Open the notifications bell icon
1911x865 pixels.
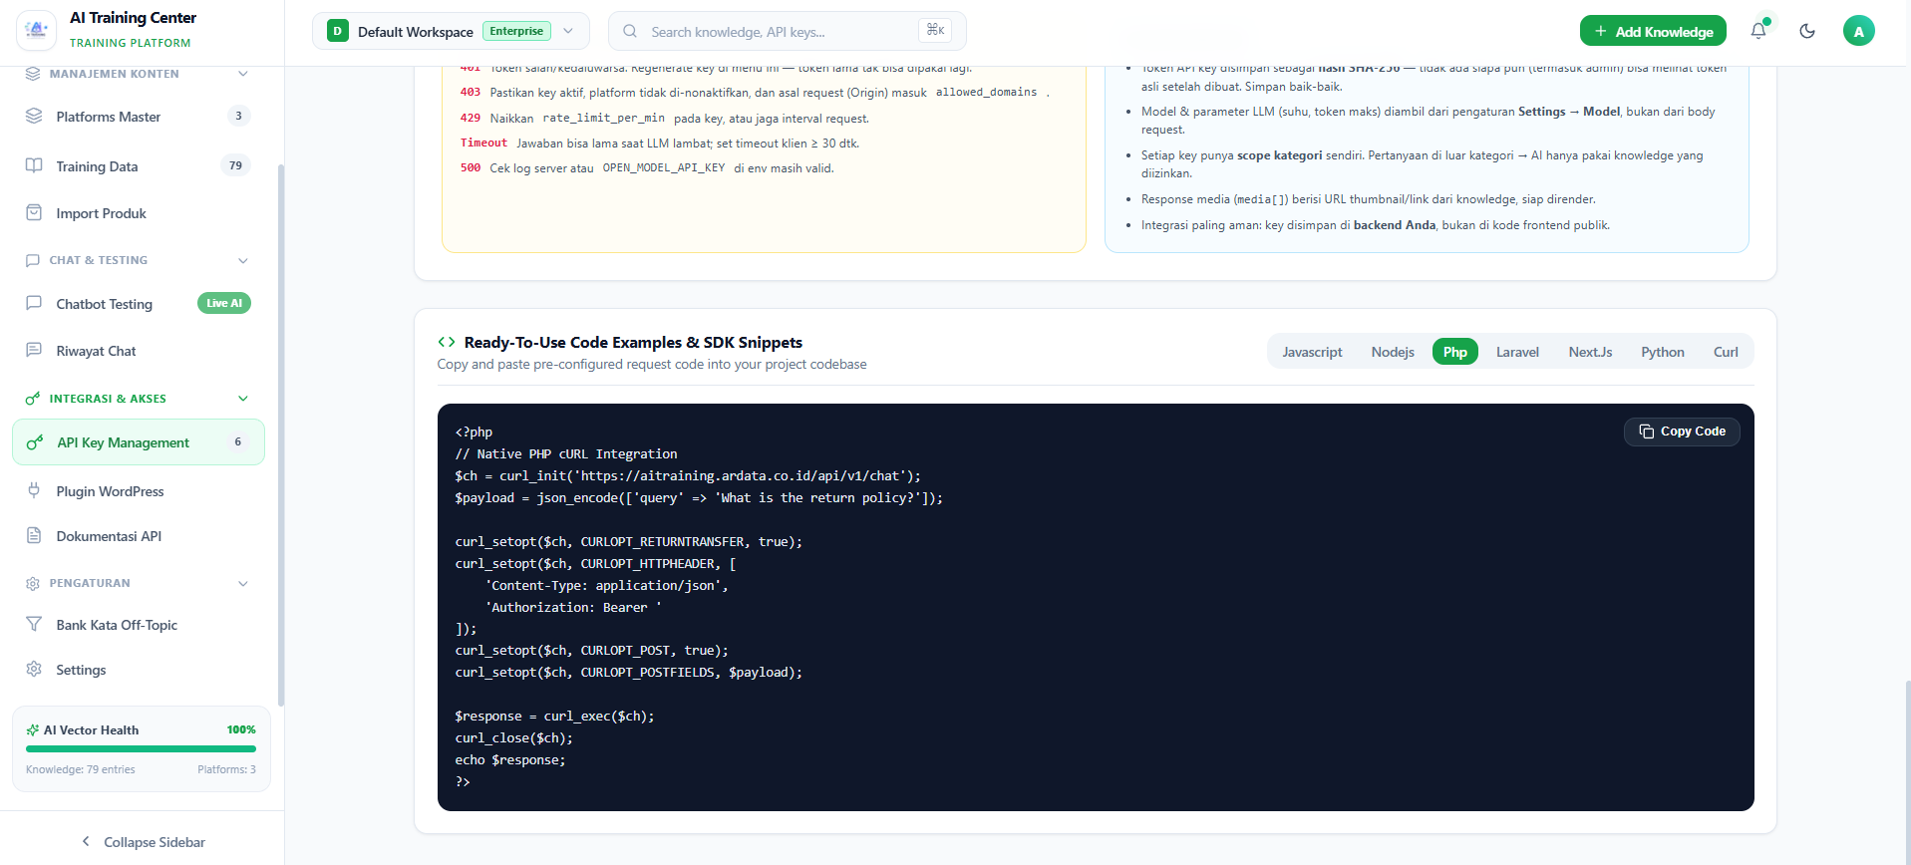point(1758,31)
